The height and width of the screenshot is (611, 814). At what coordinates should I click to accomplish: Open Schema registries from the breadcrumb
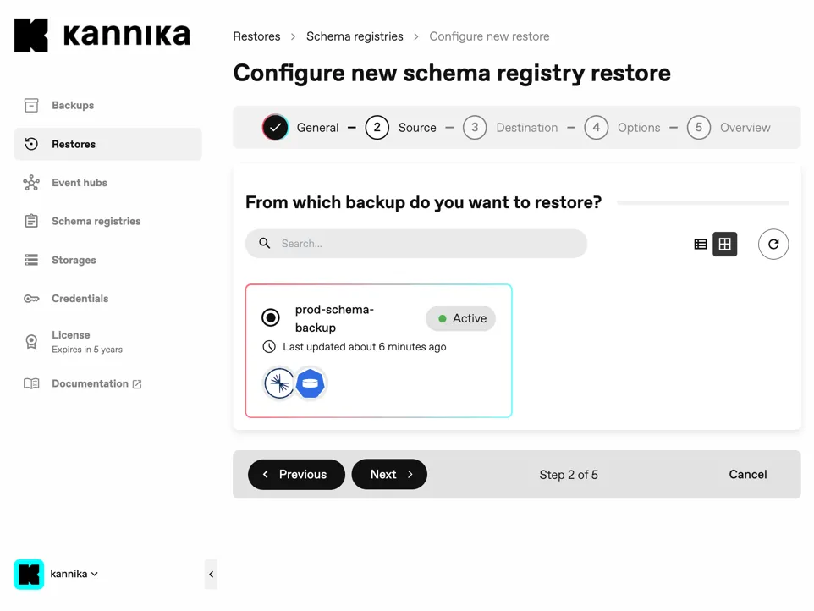(355, 36)
